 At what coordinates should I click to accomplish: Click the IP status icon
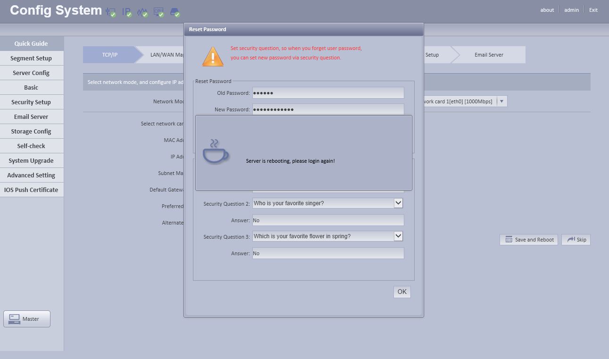[x=127, y=12]
